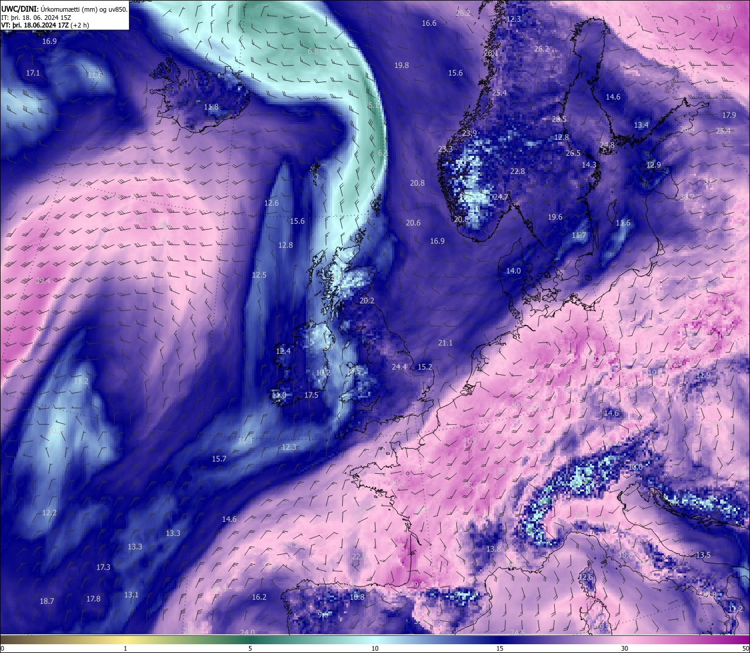Click the 21.1 value in North Sea

[x=445, y=343]
